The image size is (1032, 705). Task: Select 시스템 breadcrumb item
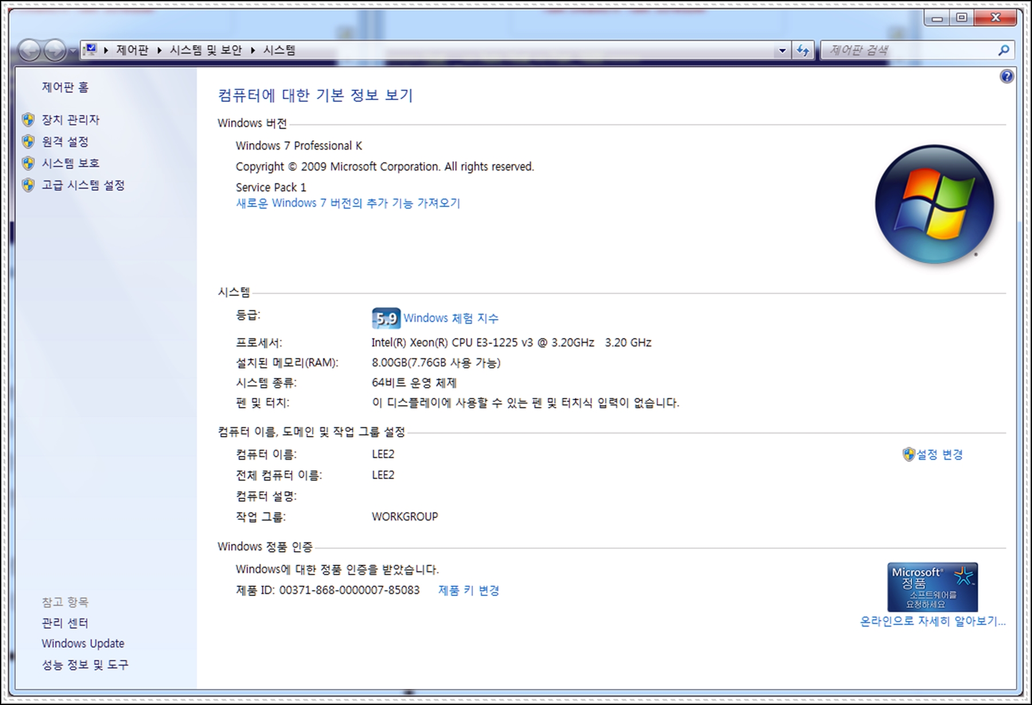coord(279,50)
